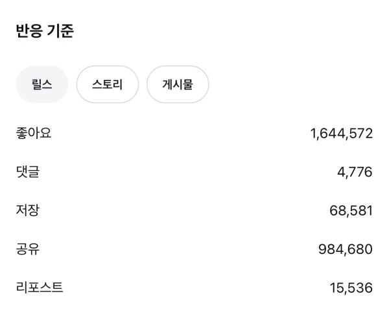The width and height of the screenshot is (389, 311).
Task: Switch to the 스토리 tab
Action: [107, 84]
